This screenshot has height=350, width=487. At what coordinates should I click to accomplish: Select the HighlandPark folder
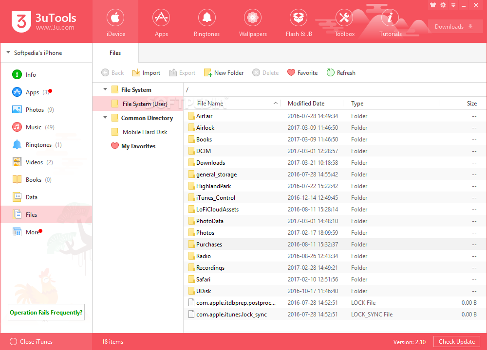[335, 186]
